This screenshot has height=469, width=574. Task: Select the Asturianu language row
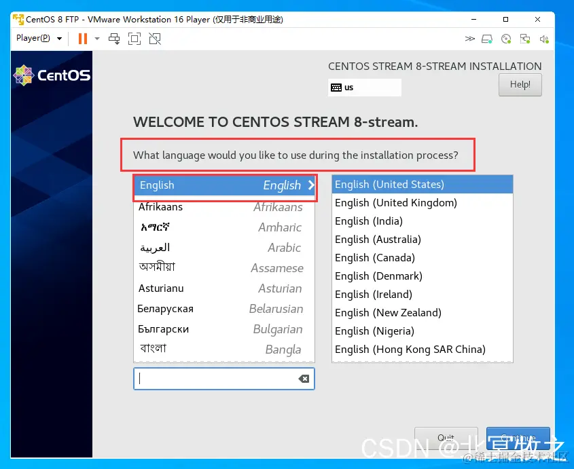coord(224,288)
